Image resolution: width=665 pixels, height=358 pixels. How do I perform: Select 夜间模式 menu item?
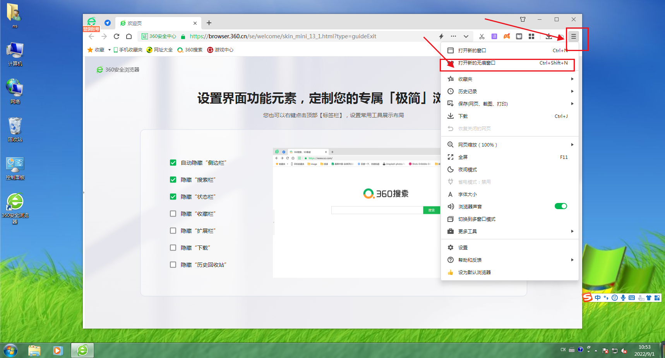coord(509,170)
